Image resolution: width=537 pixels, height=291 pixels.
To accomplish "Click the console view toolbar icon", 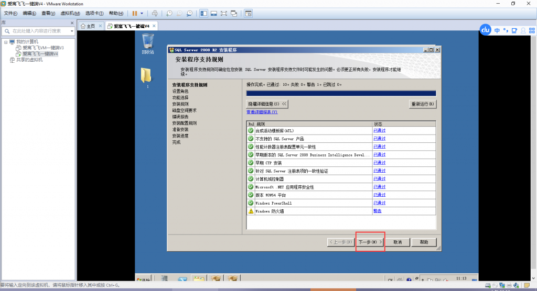I will click(248, 13).
